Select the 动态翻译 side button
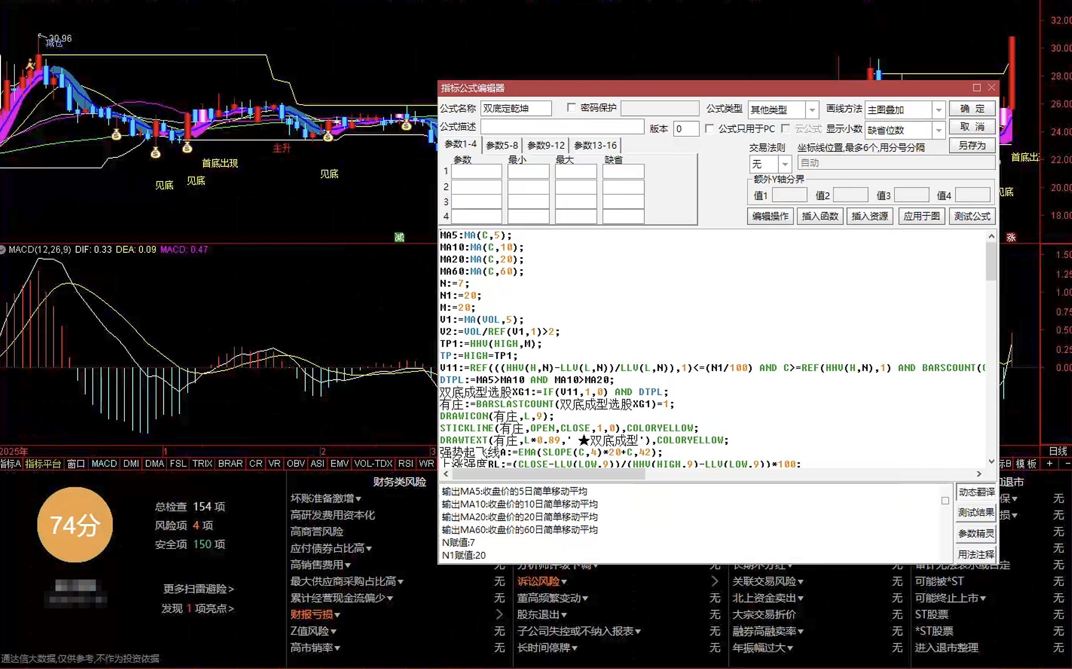Image resolution: width=1072 pixels, height=669 pixels. click(x=976, y=492)
